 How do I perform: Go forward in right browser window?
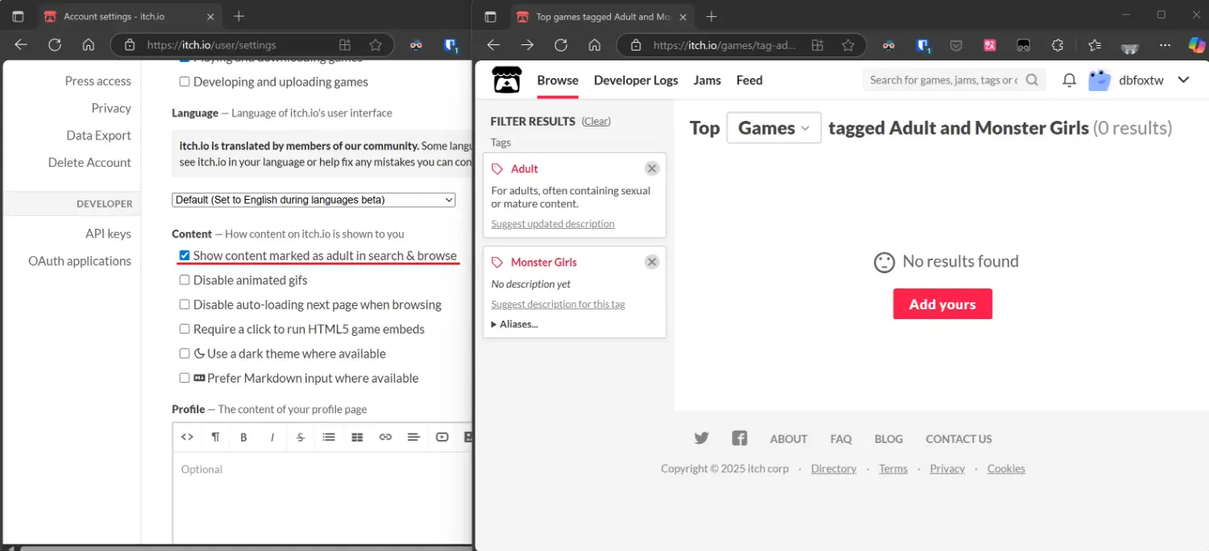pos(527,45)
